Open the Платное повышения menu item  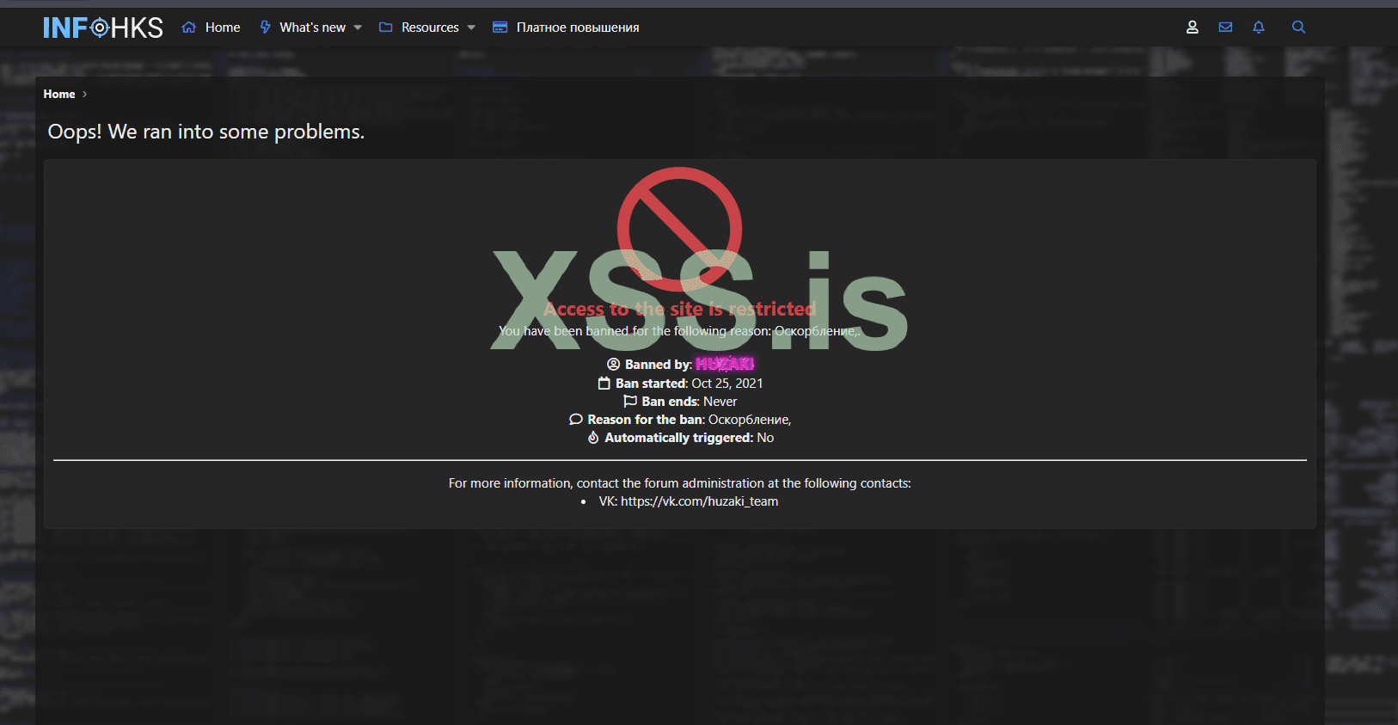[578, 28]
